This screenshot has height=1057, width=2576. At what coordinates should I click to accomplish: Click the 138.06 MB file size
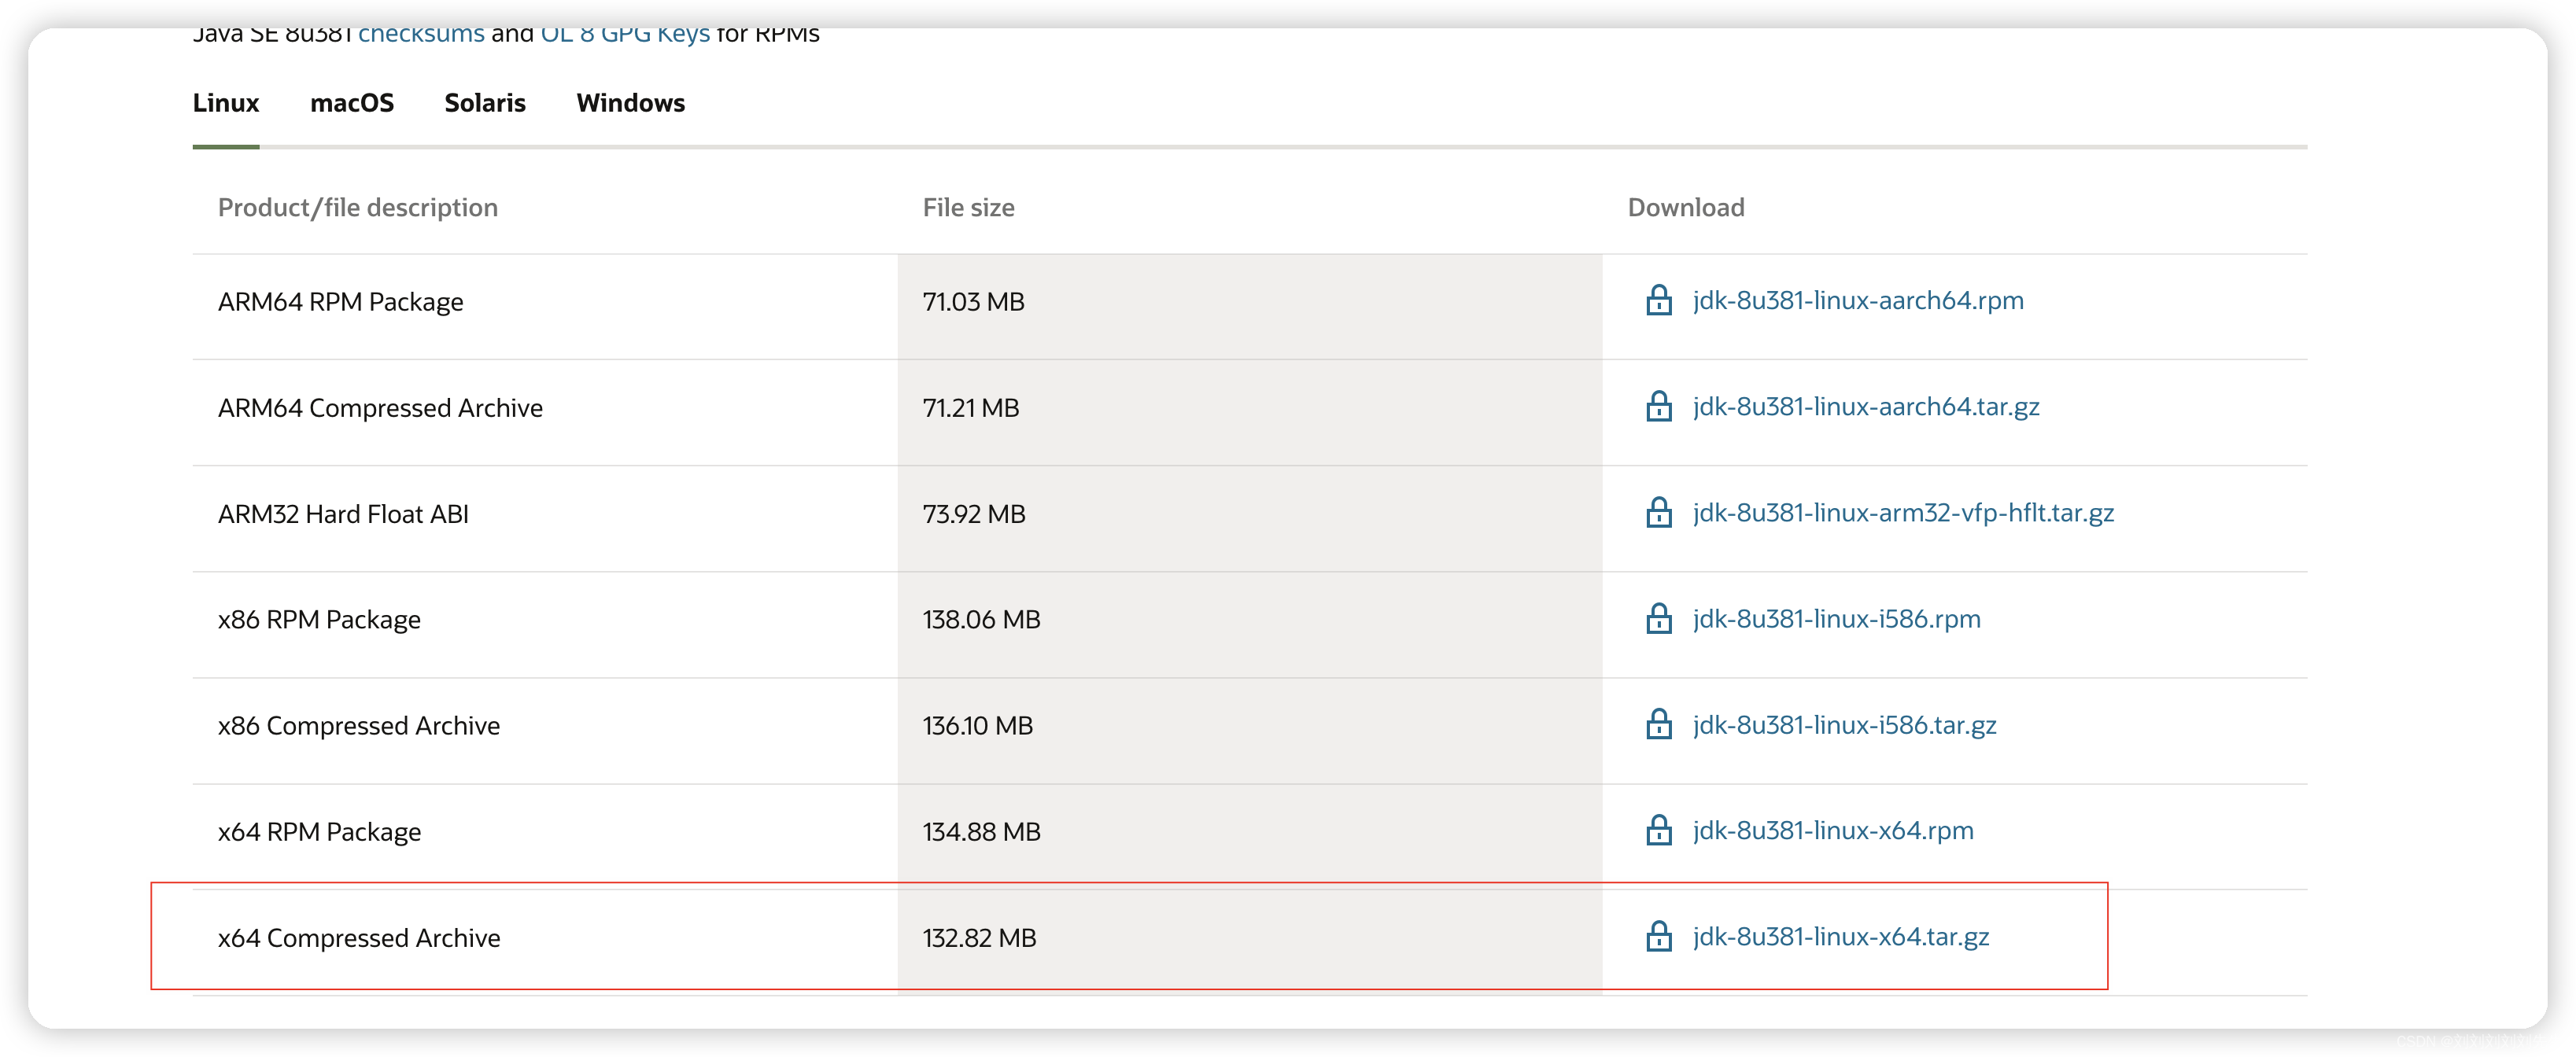981,620
